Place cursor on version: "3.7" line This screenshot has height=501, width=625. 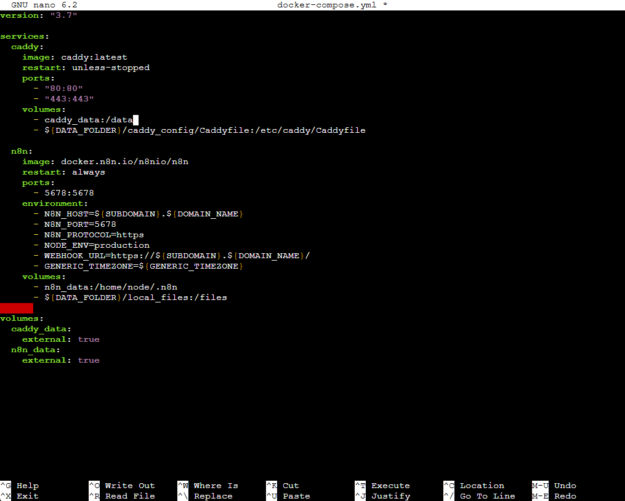pyautogui.click(x=39, y=15)
